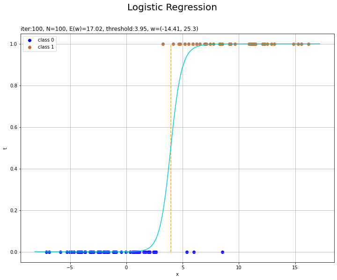Click the y-axis tick label 0.0

[13, 252]
